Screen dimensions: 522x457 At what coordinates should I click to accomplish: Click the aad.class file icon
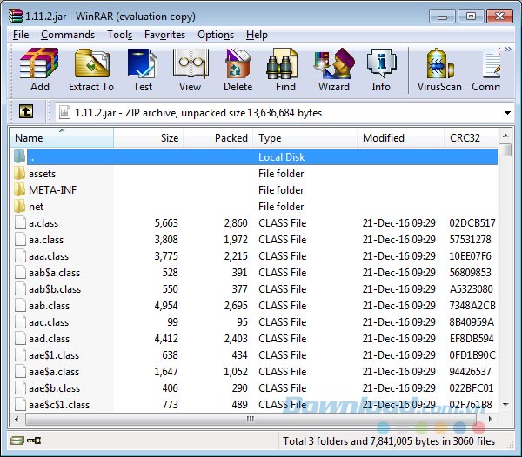pos(20,338)
